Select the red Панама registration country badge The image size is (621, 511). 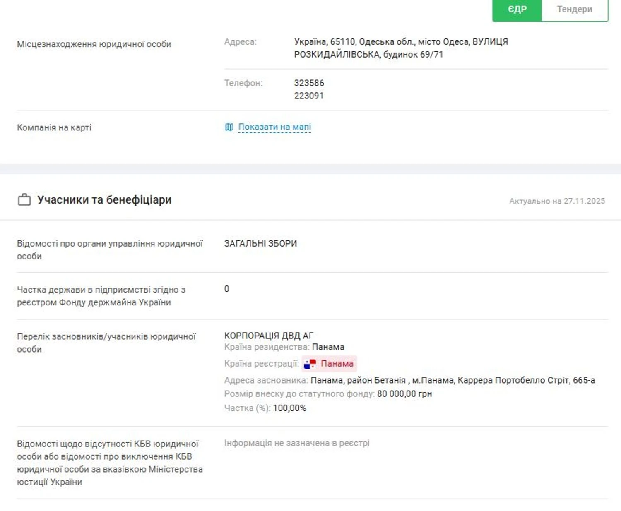tap(337, 364)
